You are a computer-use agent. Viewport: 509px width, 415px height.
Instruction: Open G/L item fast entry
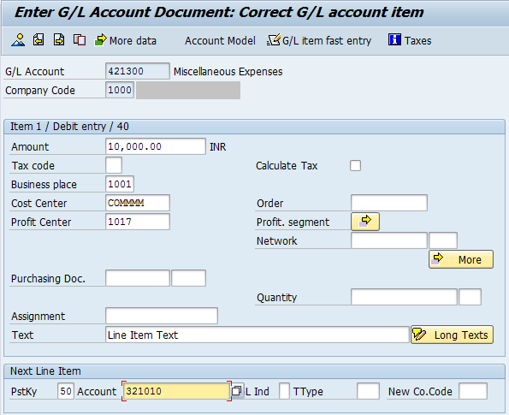[319, 40]
